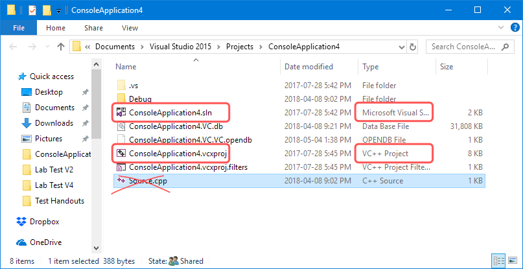Select the ConsoleApplication4.vcxproj project icon
Viewport: 523px width, 269px height.
pyautogui.click(x=121, y=154)
